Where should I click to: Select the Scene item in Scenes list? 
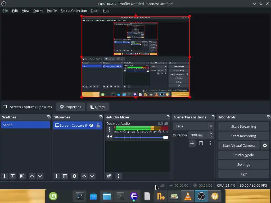point(25,125)
